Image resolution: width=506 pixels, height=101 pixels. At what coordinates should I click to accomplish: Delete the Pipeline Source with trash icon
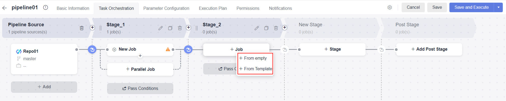(x=82, y=28)
